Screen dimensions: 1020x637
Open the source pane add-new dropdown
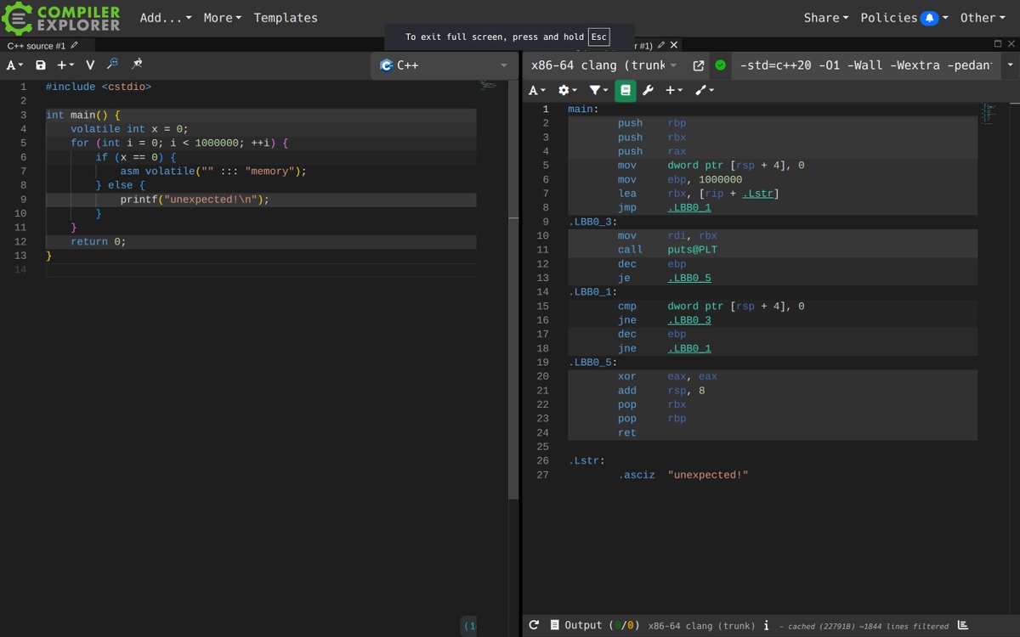point(65,65)
